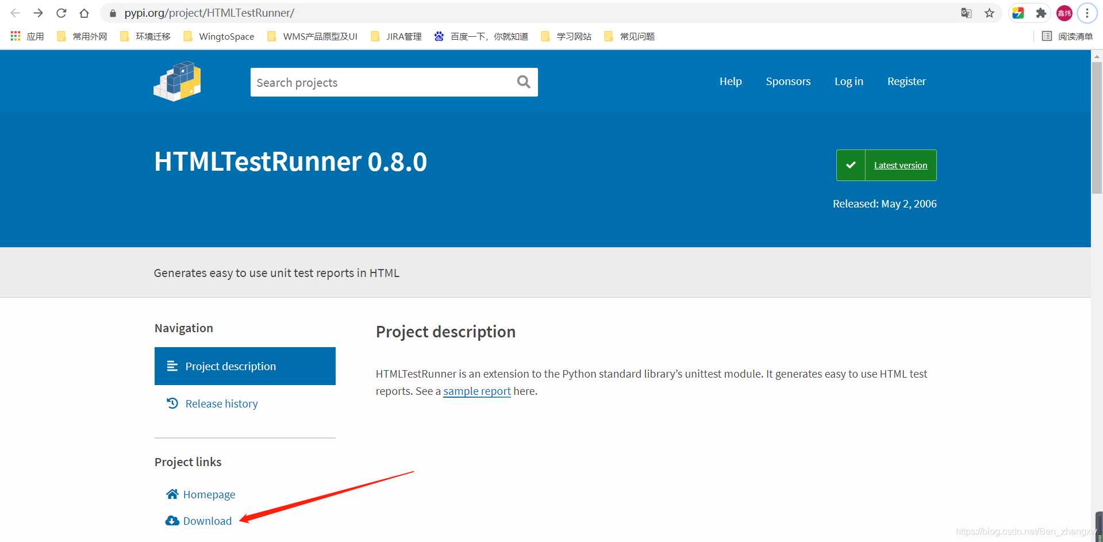Open the WMS产品原型及UI bookmark folder
The height and width of the screenshot is (542, 1103).
click(x=313, y=36)
